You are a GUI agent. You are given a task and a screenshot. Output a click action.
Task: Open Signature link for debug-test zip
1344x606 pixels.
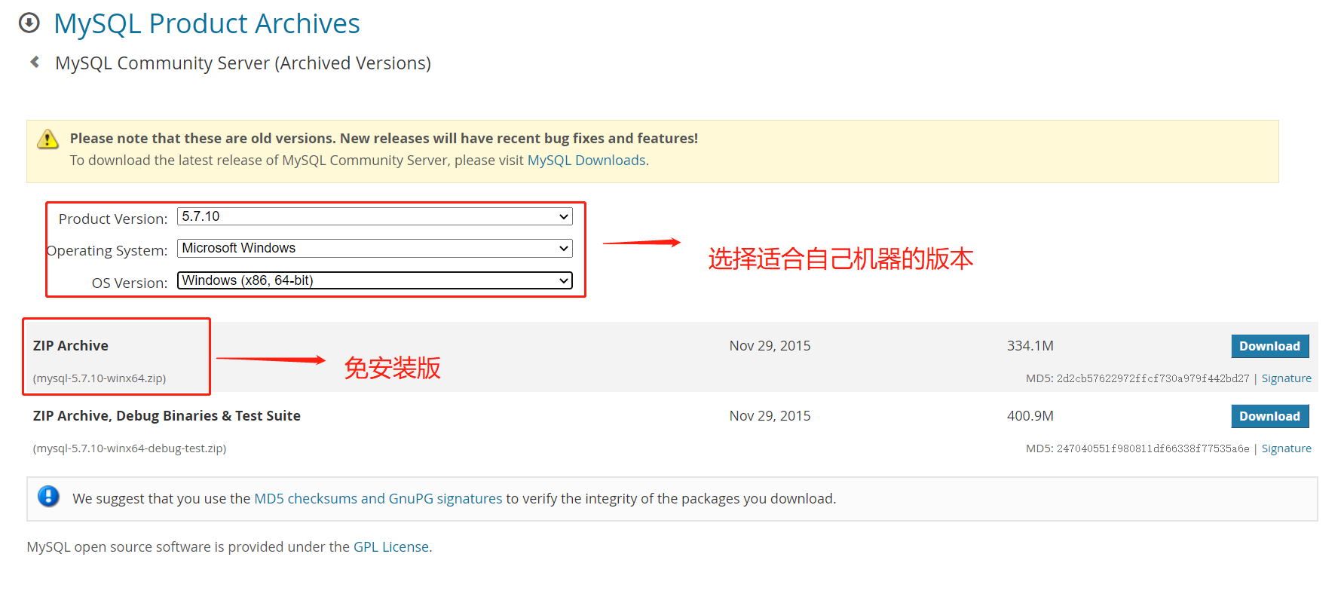[1286, 448]
